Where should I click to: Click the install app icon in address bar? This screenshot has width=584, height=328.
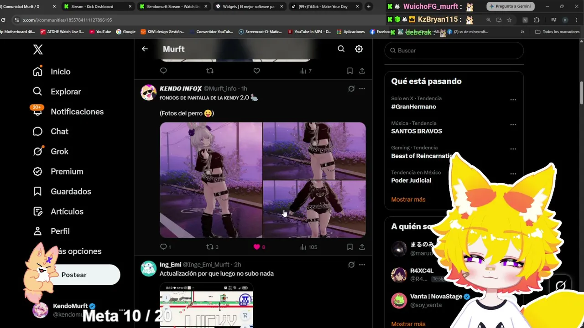click(x=499, y=20)
